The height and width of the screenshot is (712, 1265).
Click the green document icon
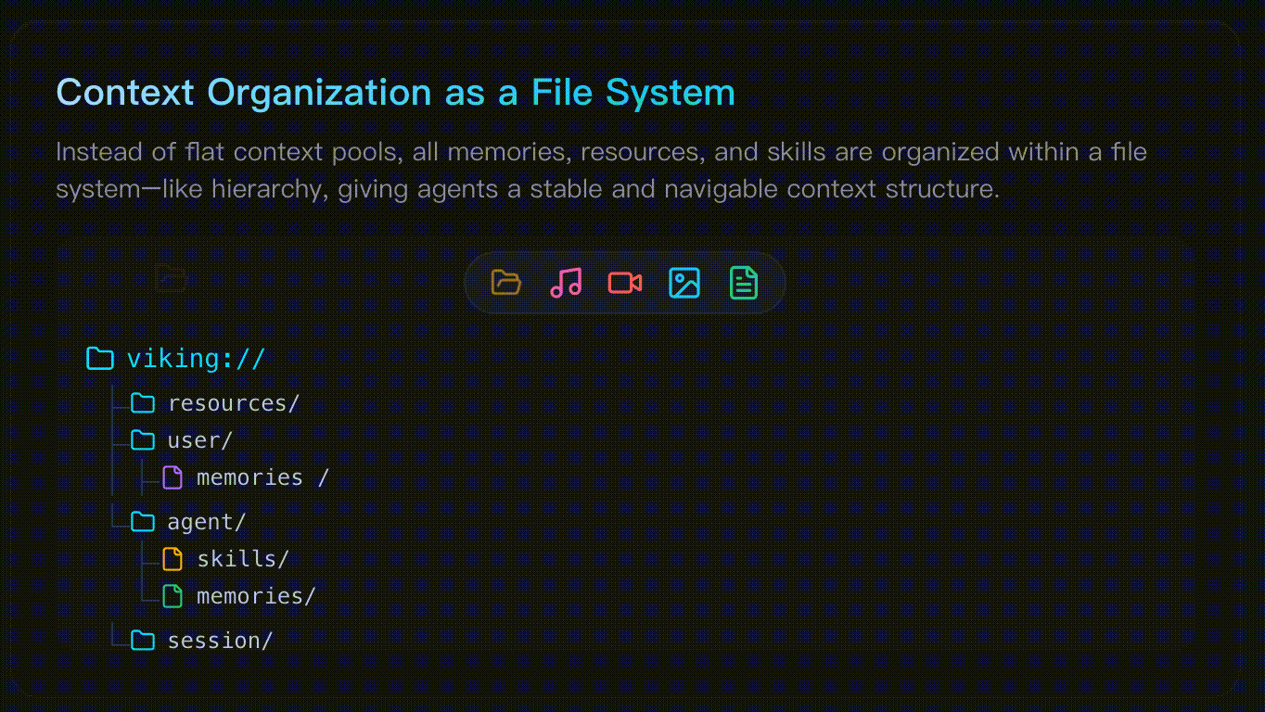[744, 282]
